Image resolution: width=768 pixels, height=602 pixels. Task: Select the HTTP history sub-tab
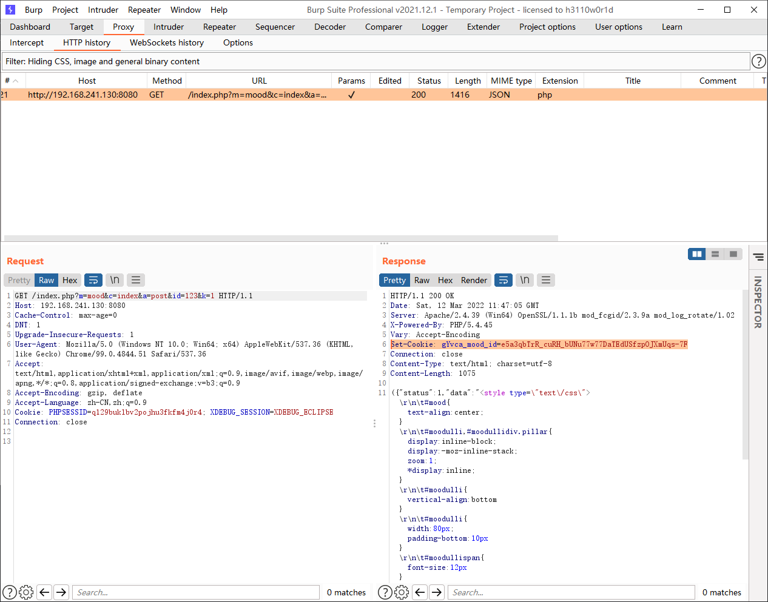[87, 42]
